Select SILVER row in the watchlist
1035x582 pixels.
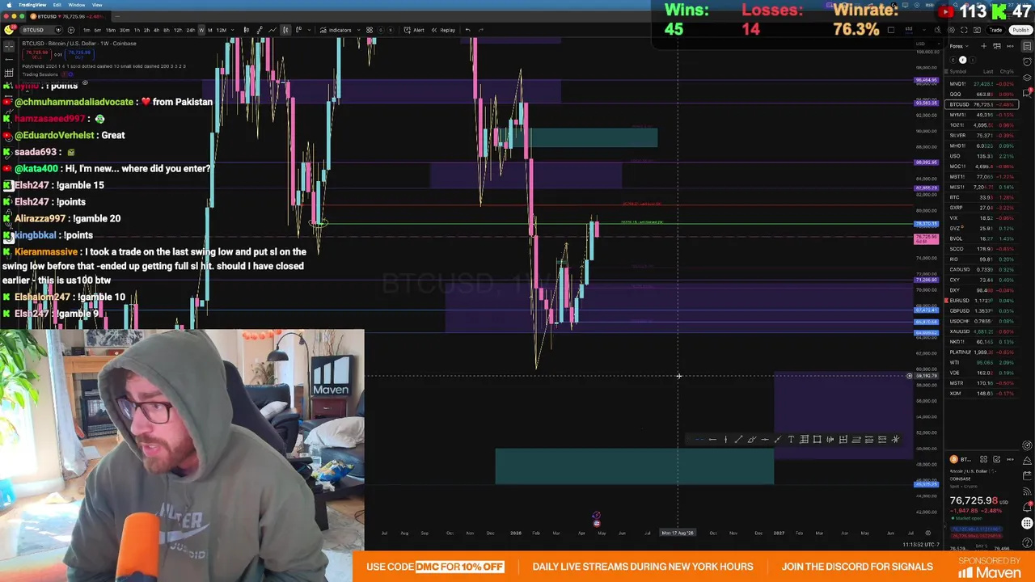(x=982, y=135)
